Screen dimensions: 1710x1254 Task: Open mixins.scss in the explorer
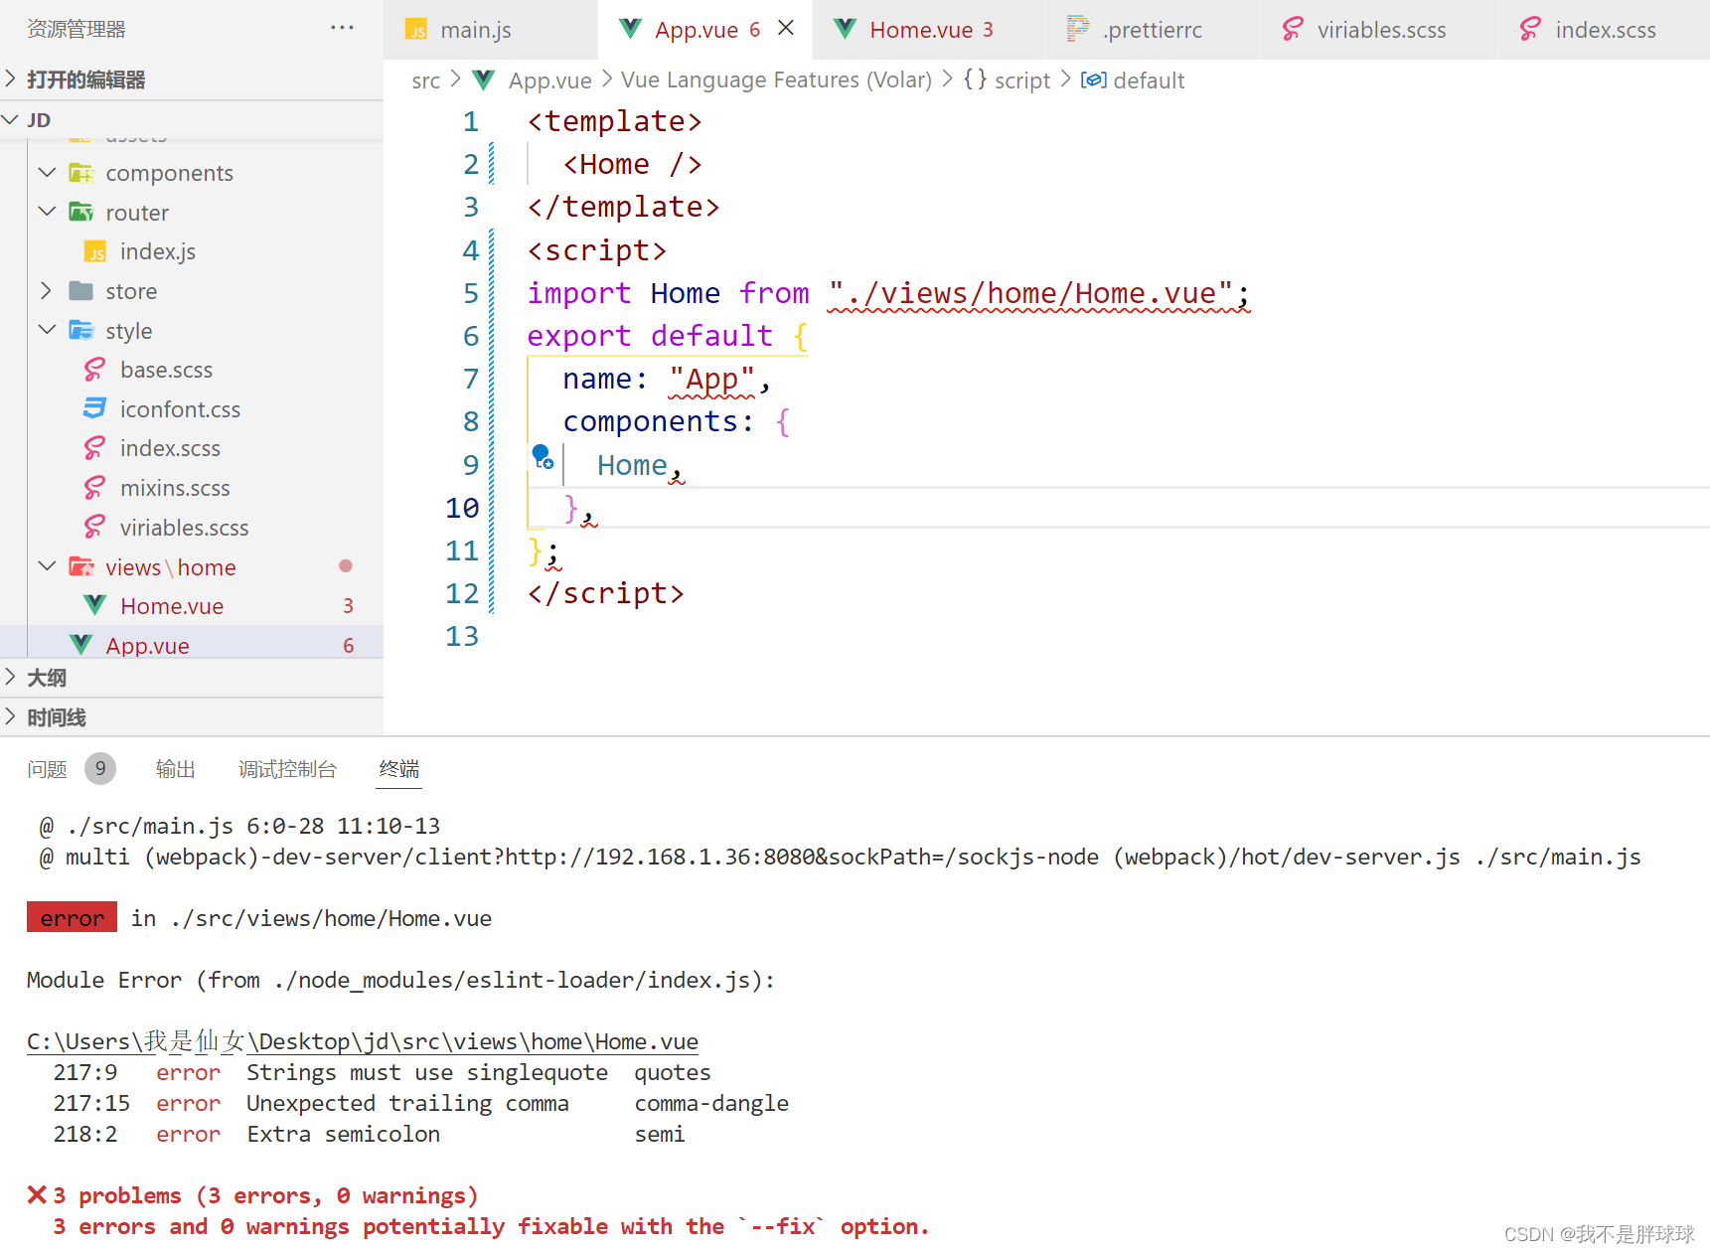tap(175, 488)
